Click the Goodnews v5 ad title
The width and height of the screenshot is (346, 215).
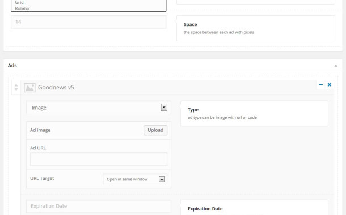click(56, 87)
